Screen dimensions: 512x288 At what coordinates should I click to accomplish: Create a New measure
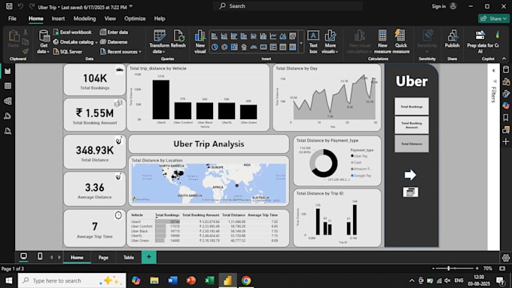coord(382,41)
